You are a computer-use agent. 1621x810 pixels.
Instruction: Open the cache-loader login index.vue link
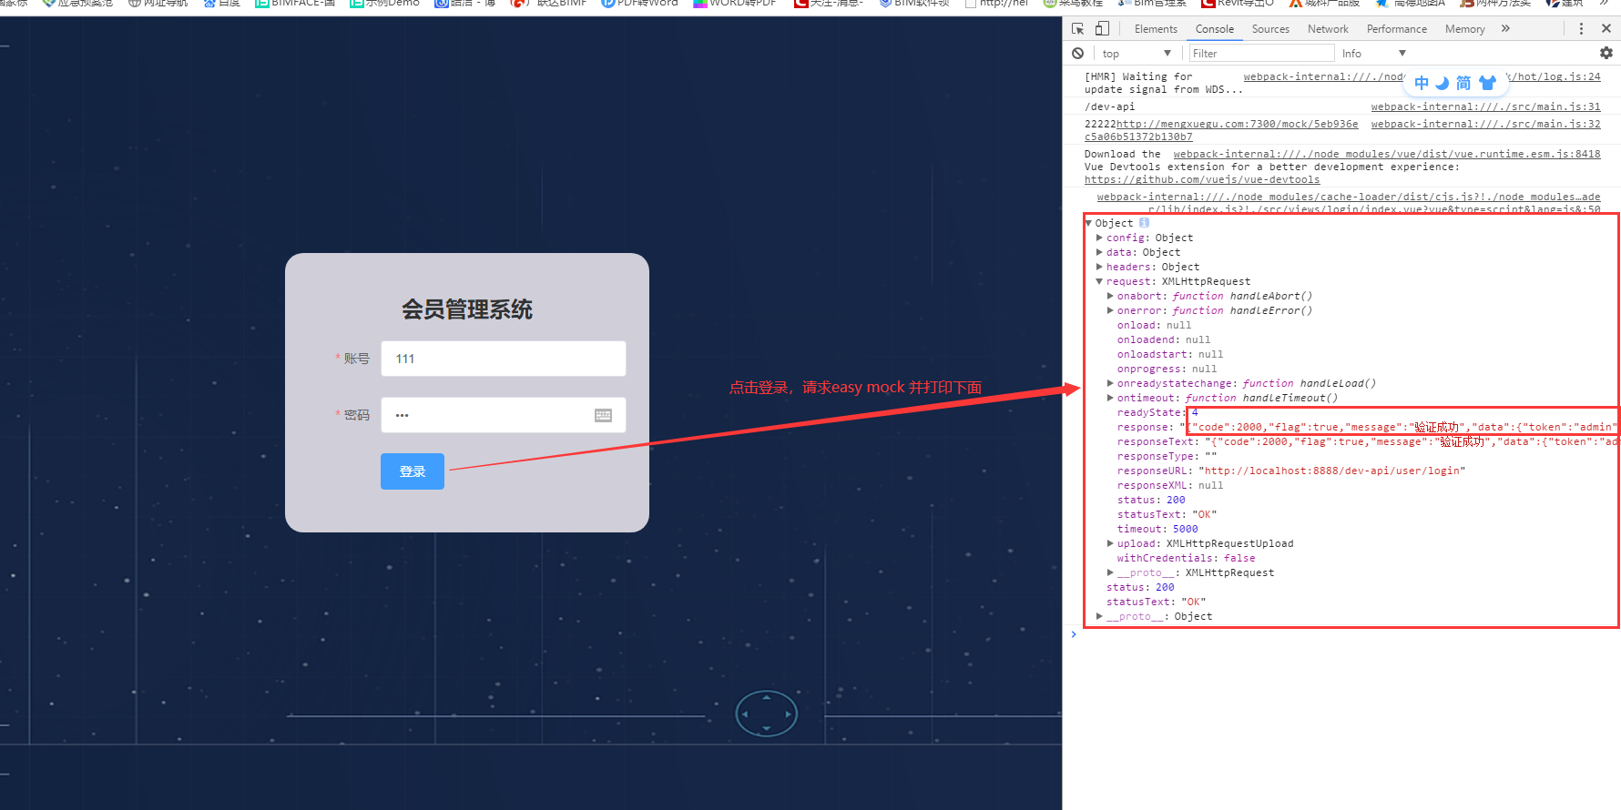[x=1349, y=203]
